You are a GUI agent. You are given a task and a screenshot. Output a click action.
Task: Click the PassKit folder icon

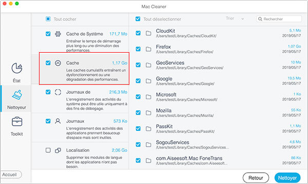(x=148, y=129)
